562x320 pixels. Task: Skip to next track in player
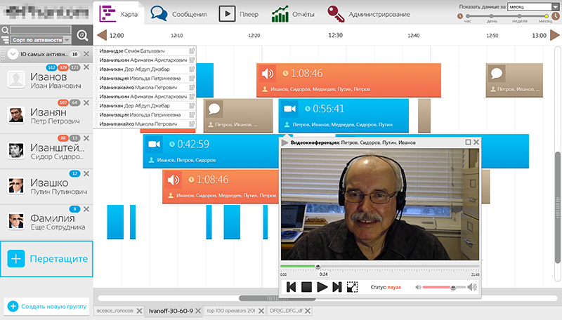click(337, 287)
